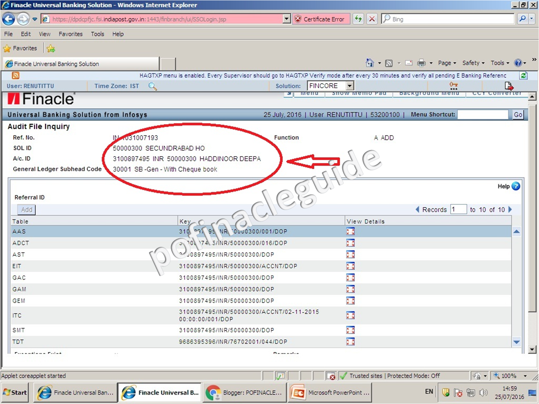The height and width of the screenshot is (404, 539).
Task: Open View Details icon for the AAS row
Action: (350, 231)
